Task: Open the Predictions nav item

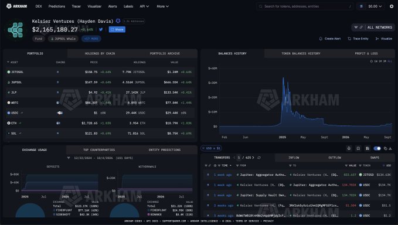Action: pyautogui.click(x=57, y=6)
